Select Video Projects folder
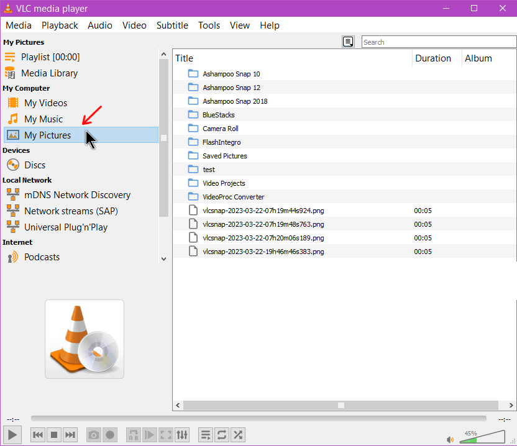 (x=344, y=183)
